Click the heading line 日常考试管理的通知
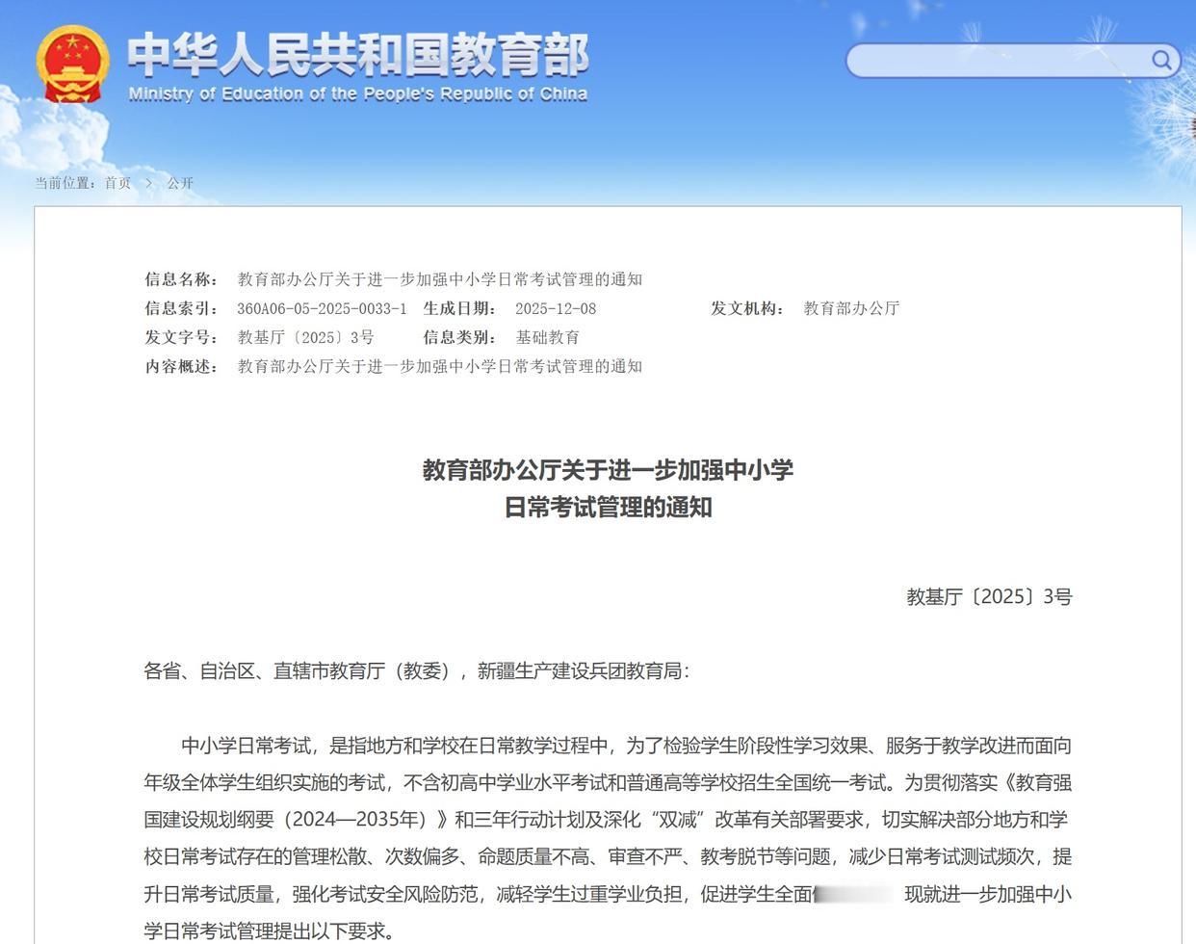 click(608, 507)
